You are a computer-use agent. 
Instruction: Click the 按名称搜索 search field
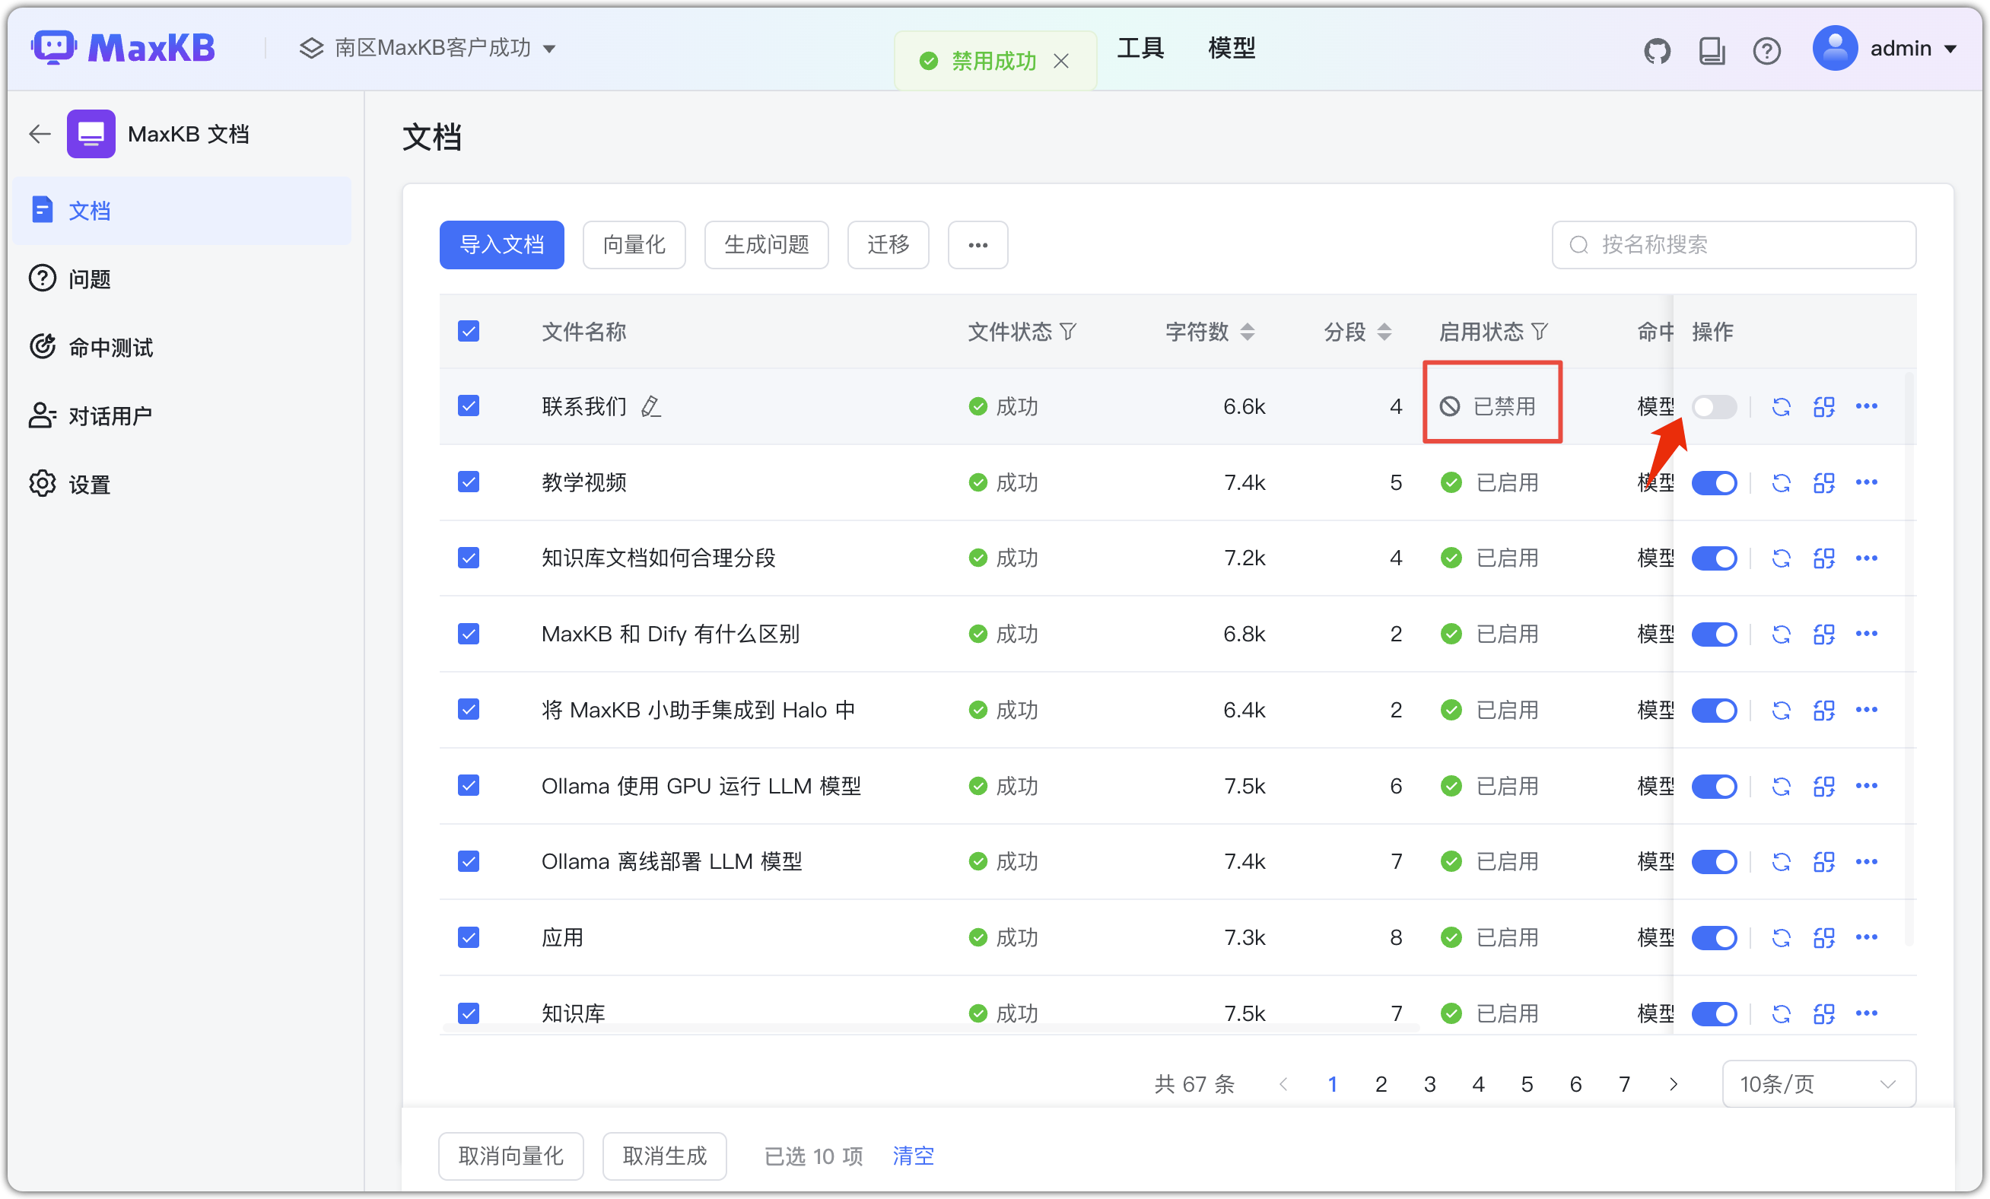1733,245
